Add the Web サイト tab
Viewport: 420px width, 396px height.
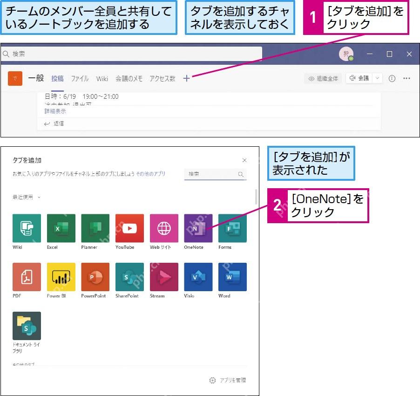[x=164, y=228]
